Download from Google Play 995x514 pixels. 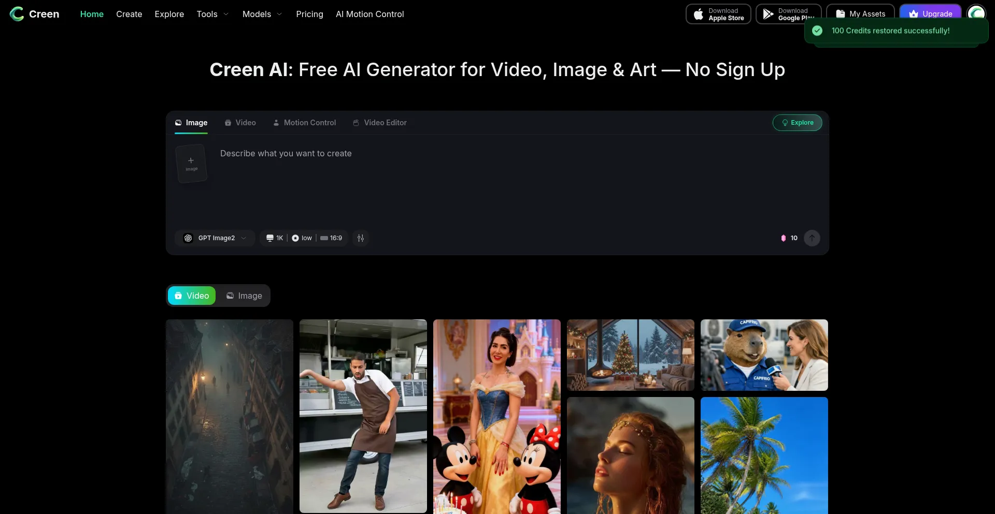coord(788,14)
